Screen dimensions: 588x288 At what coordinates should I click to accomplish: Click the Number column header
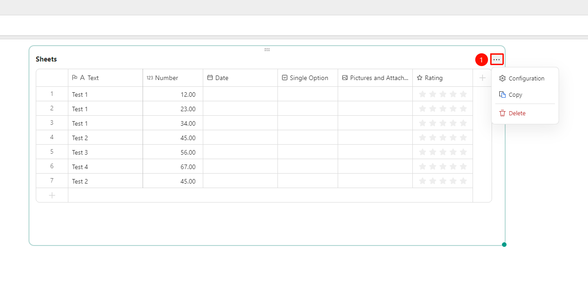pyautogui.click(x=173, y=78)
